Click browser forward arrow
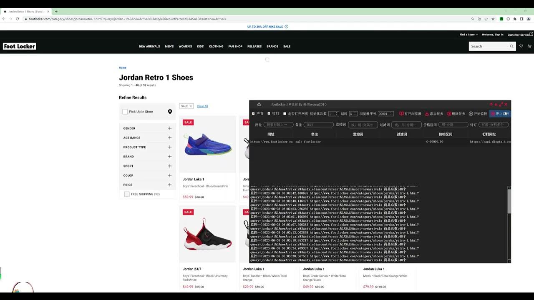The image size is (534, 300). click(x=10, y=19)
